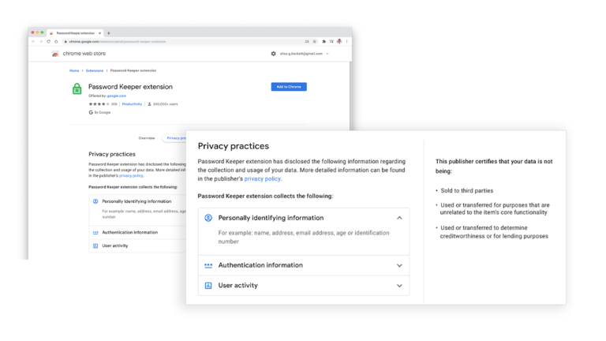Click the 'Sold to third parties' text
The image size is (606, 341).
click(467, 190)
